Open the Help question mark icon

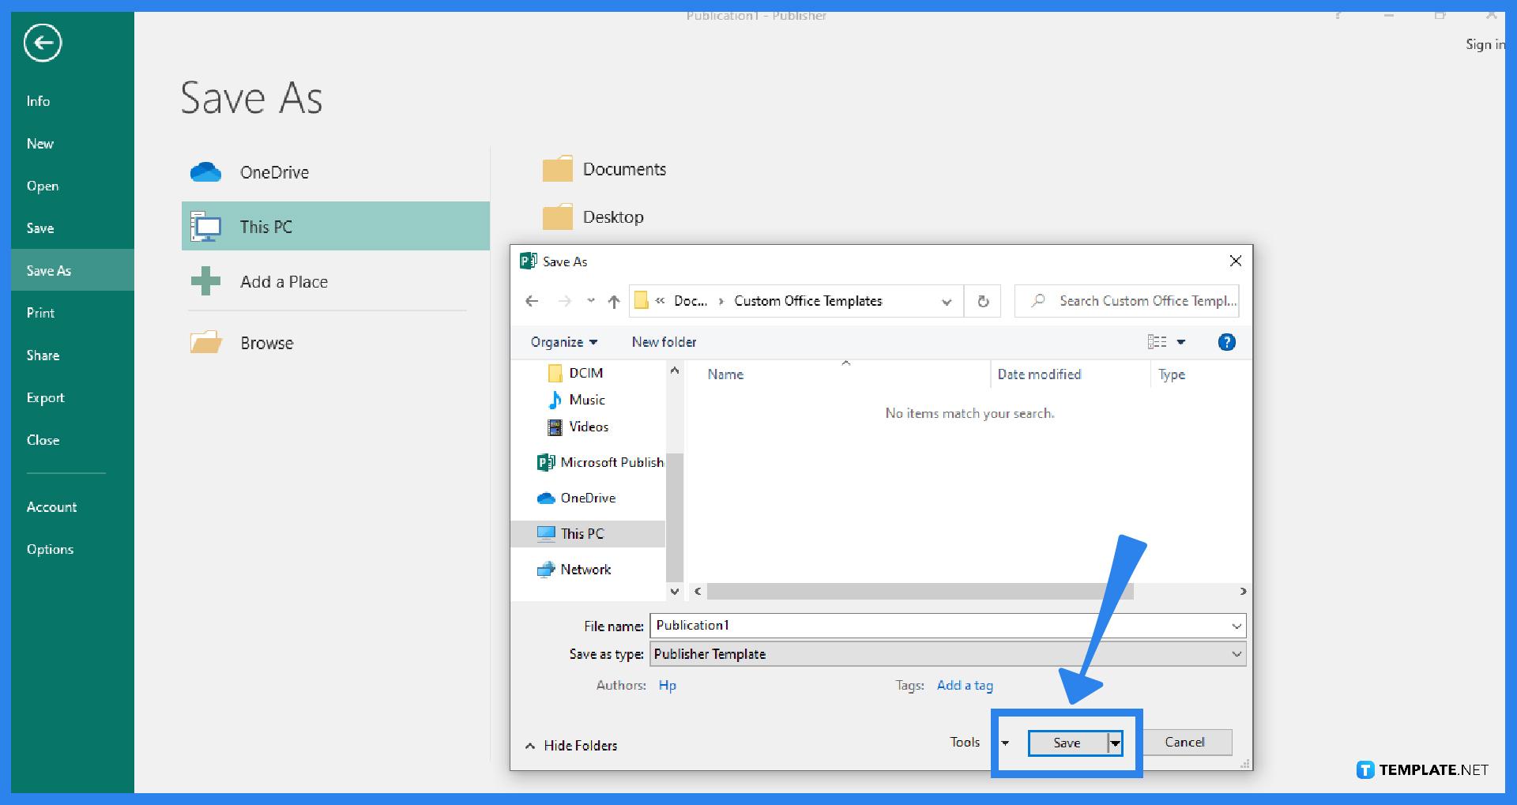tap(1226, 341)
